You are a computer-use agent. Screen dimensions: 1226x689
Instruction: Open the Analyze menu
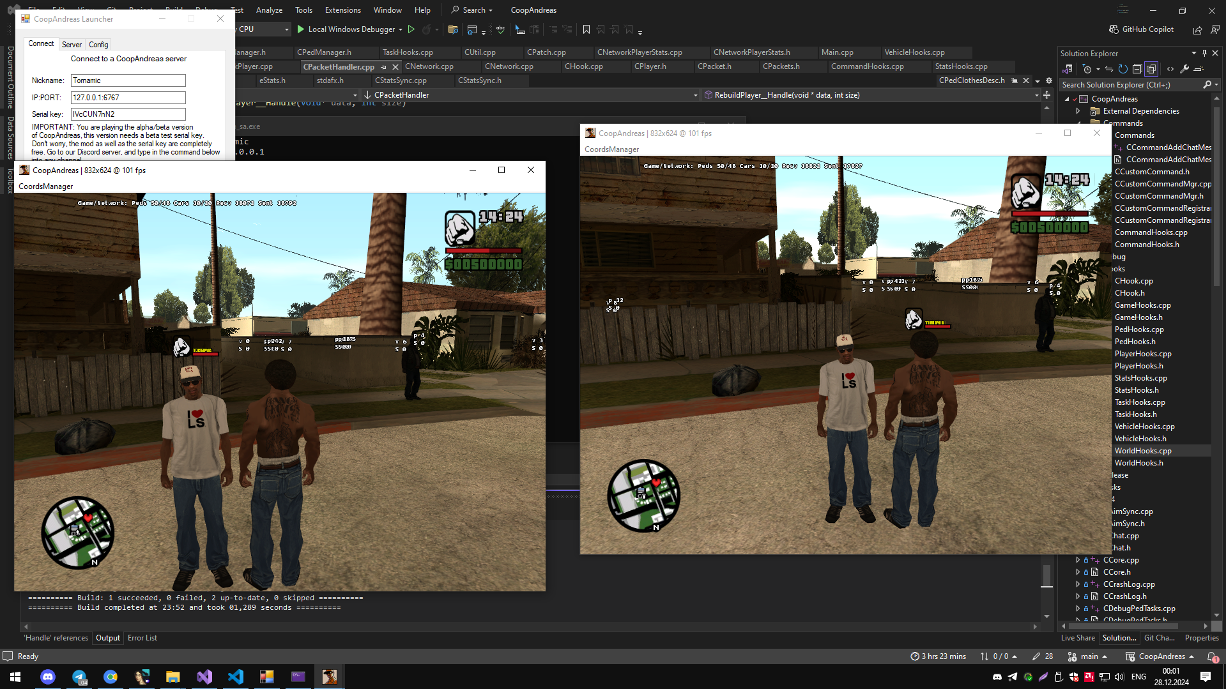[269, 10]
